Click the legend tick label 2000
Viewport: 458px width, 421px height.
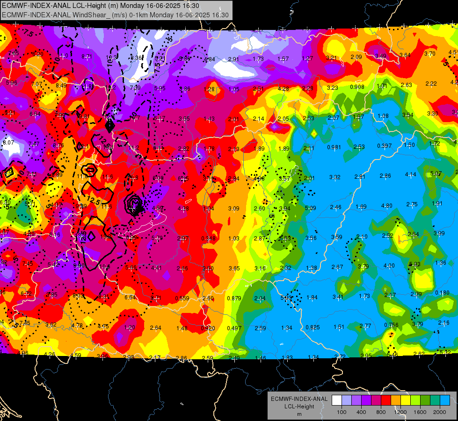(x=440, y=412)
